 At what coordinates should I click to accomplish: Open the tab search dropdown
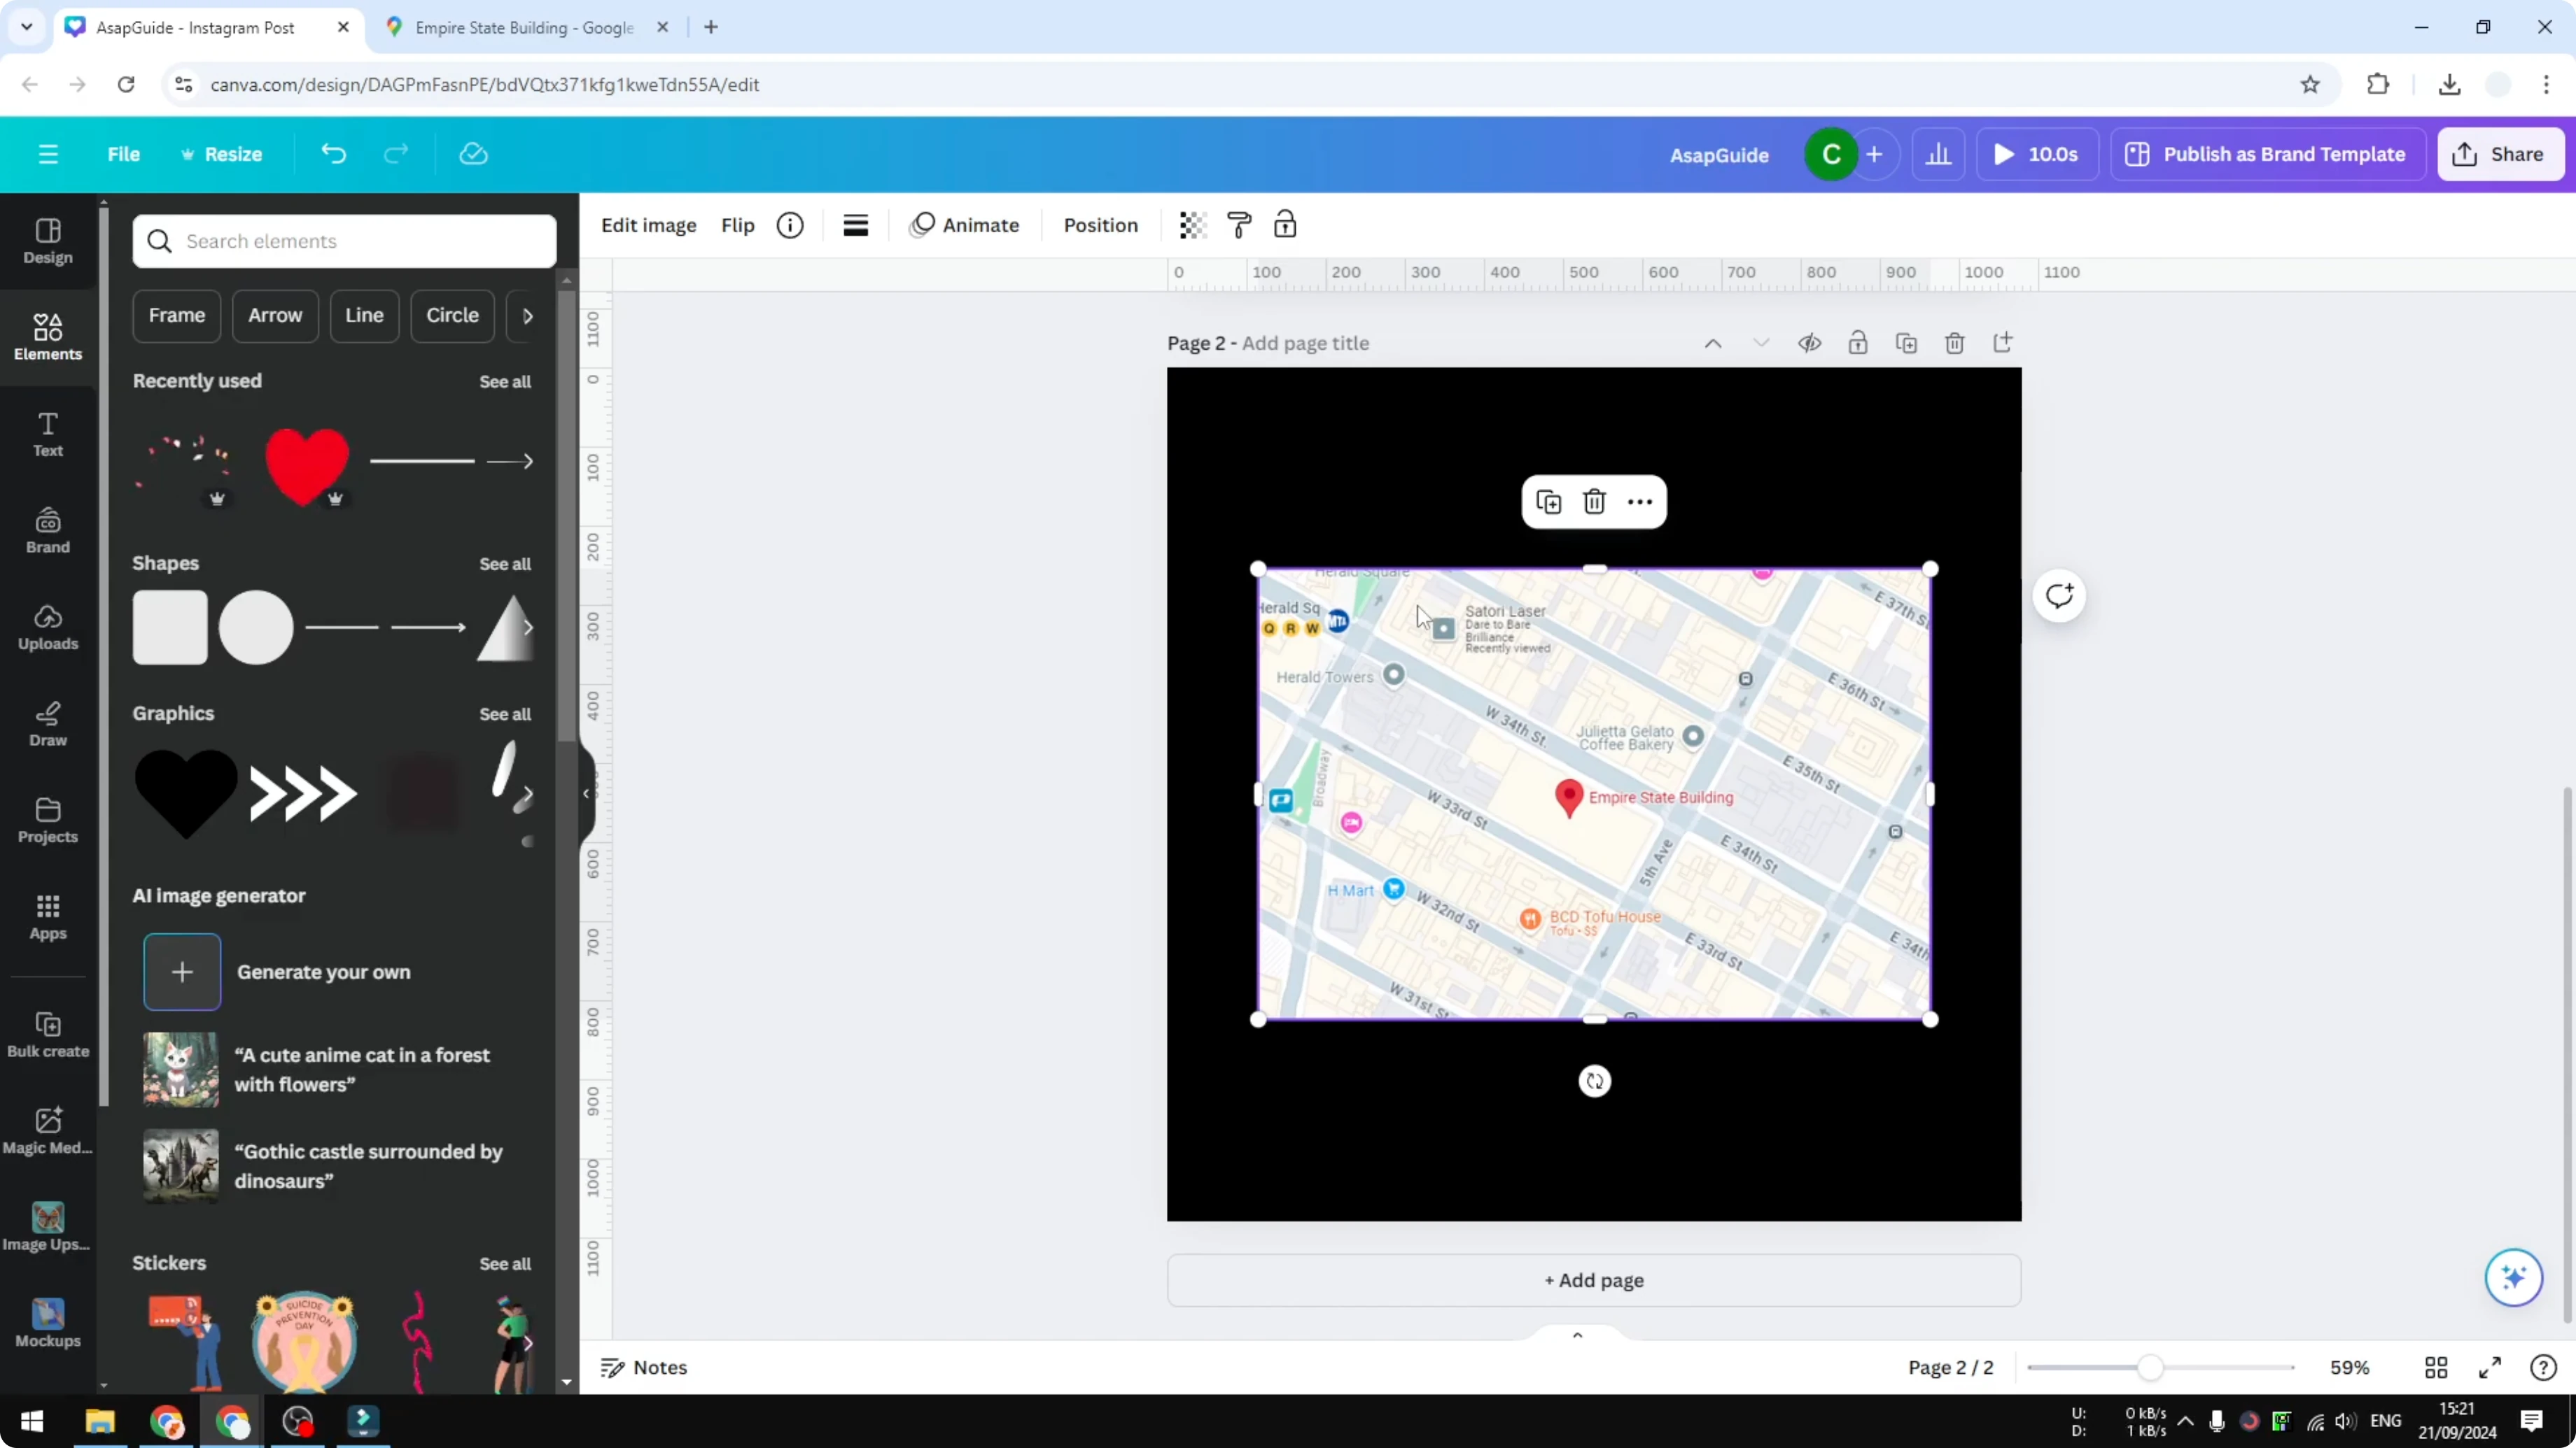click(27, 27)
